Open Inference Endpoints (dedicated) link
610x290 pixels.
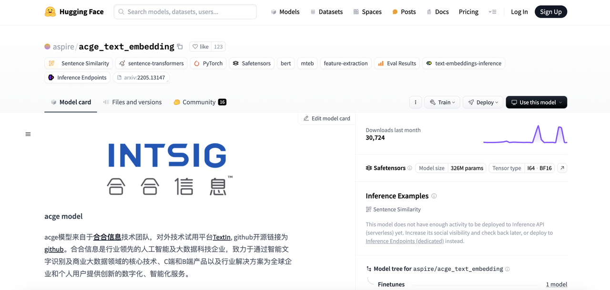point(405,241)
